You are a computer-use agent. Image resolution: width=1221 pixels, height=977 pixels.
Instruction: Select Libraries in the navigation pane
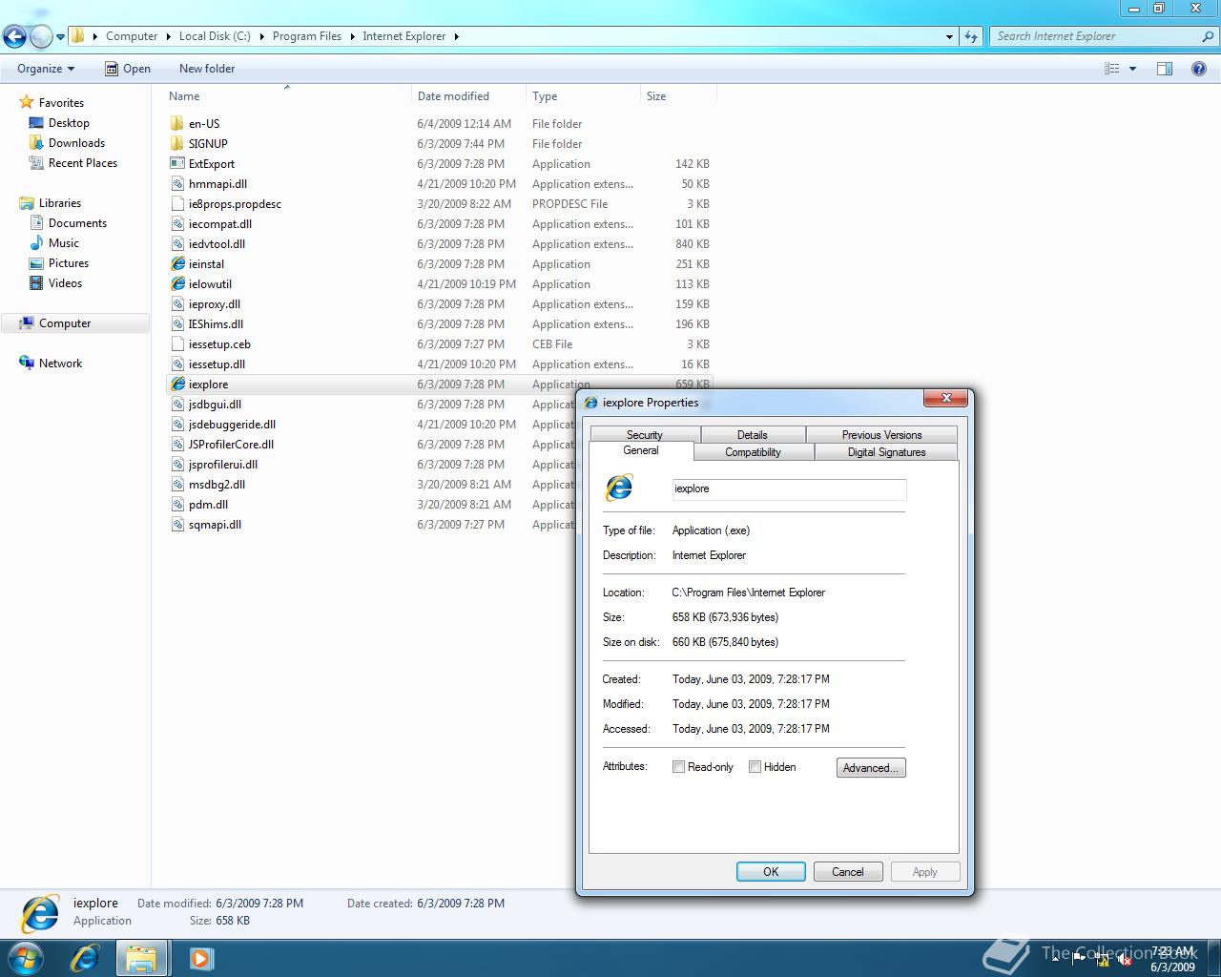(59, 203)
